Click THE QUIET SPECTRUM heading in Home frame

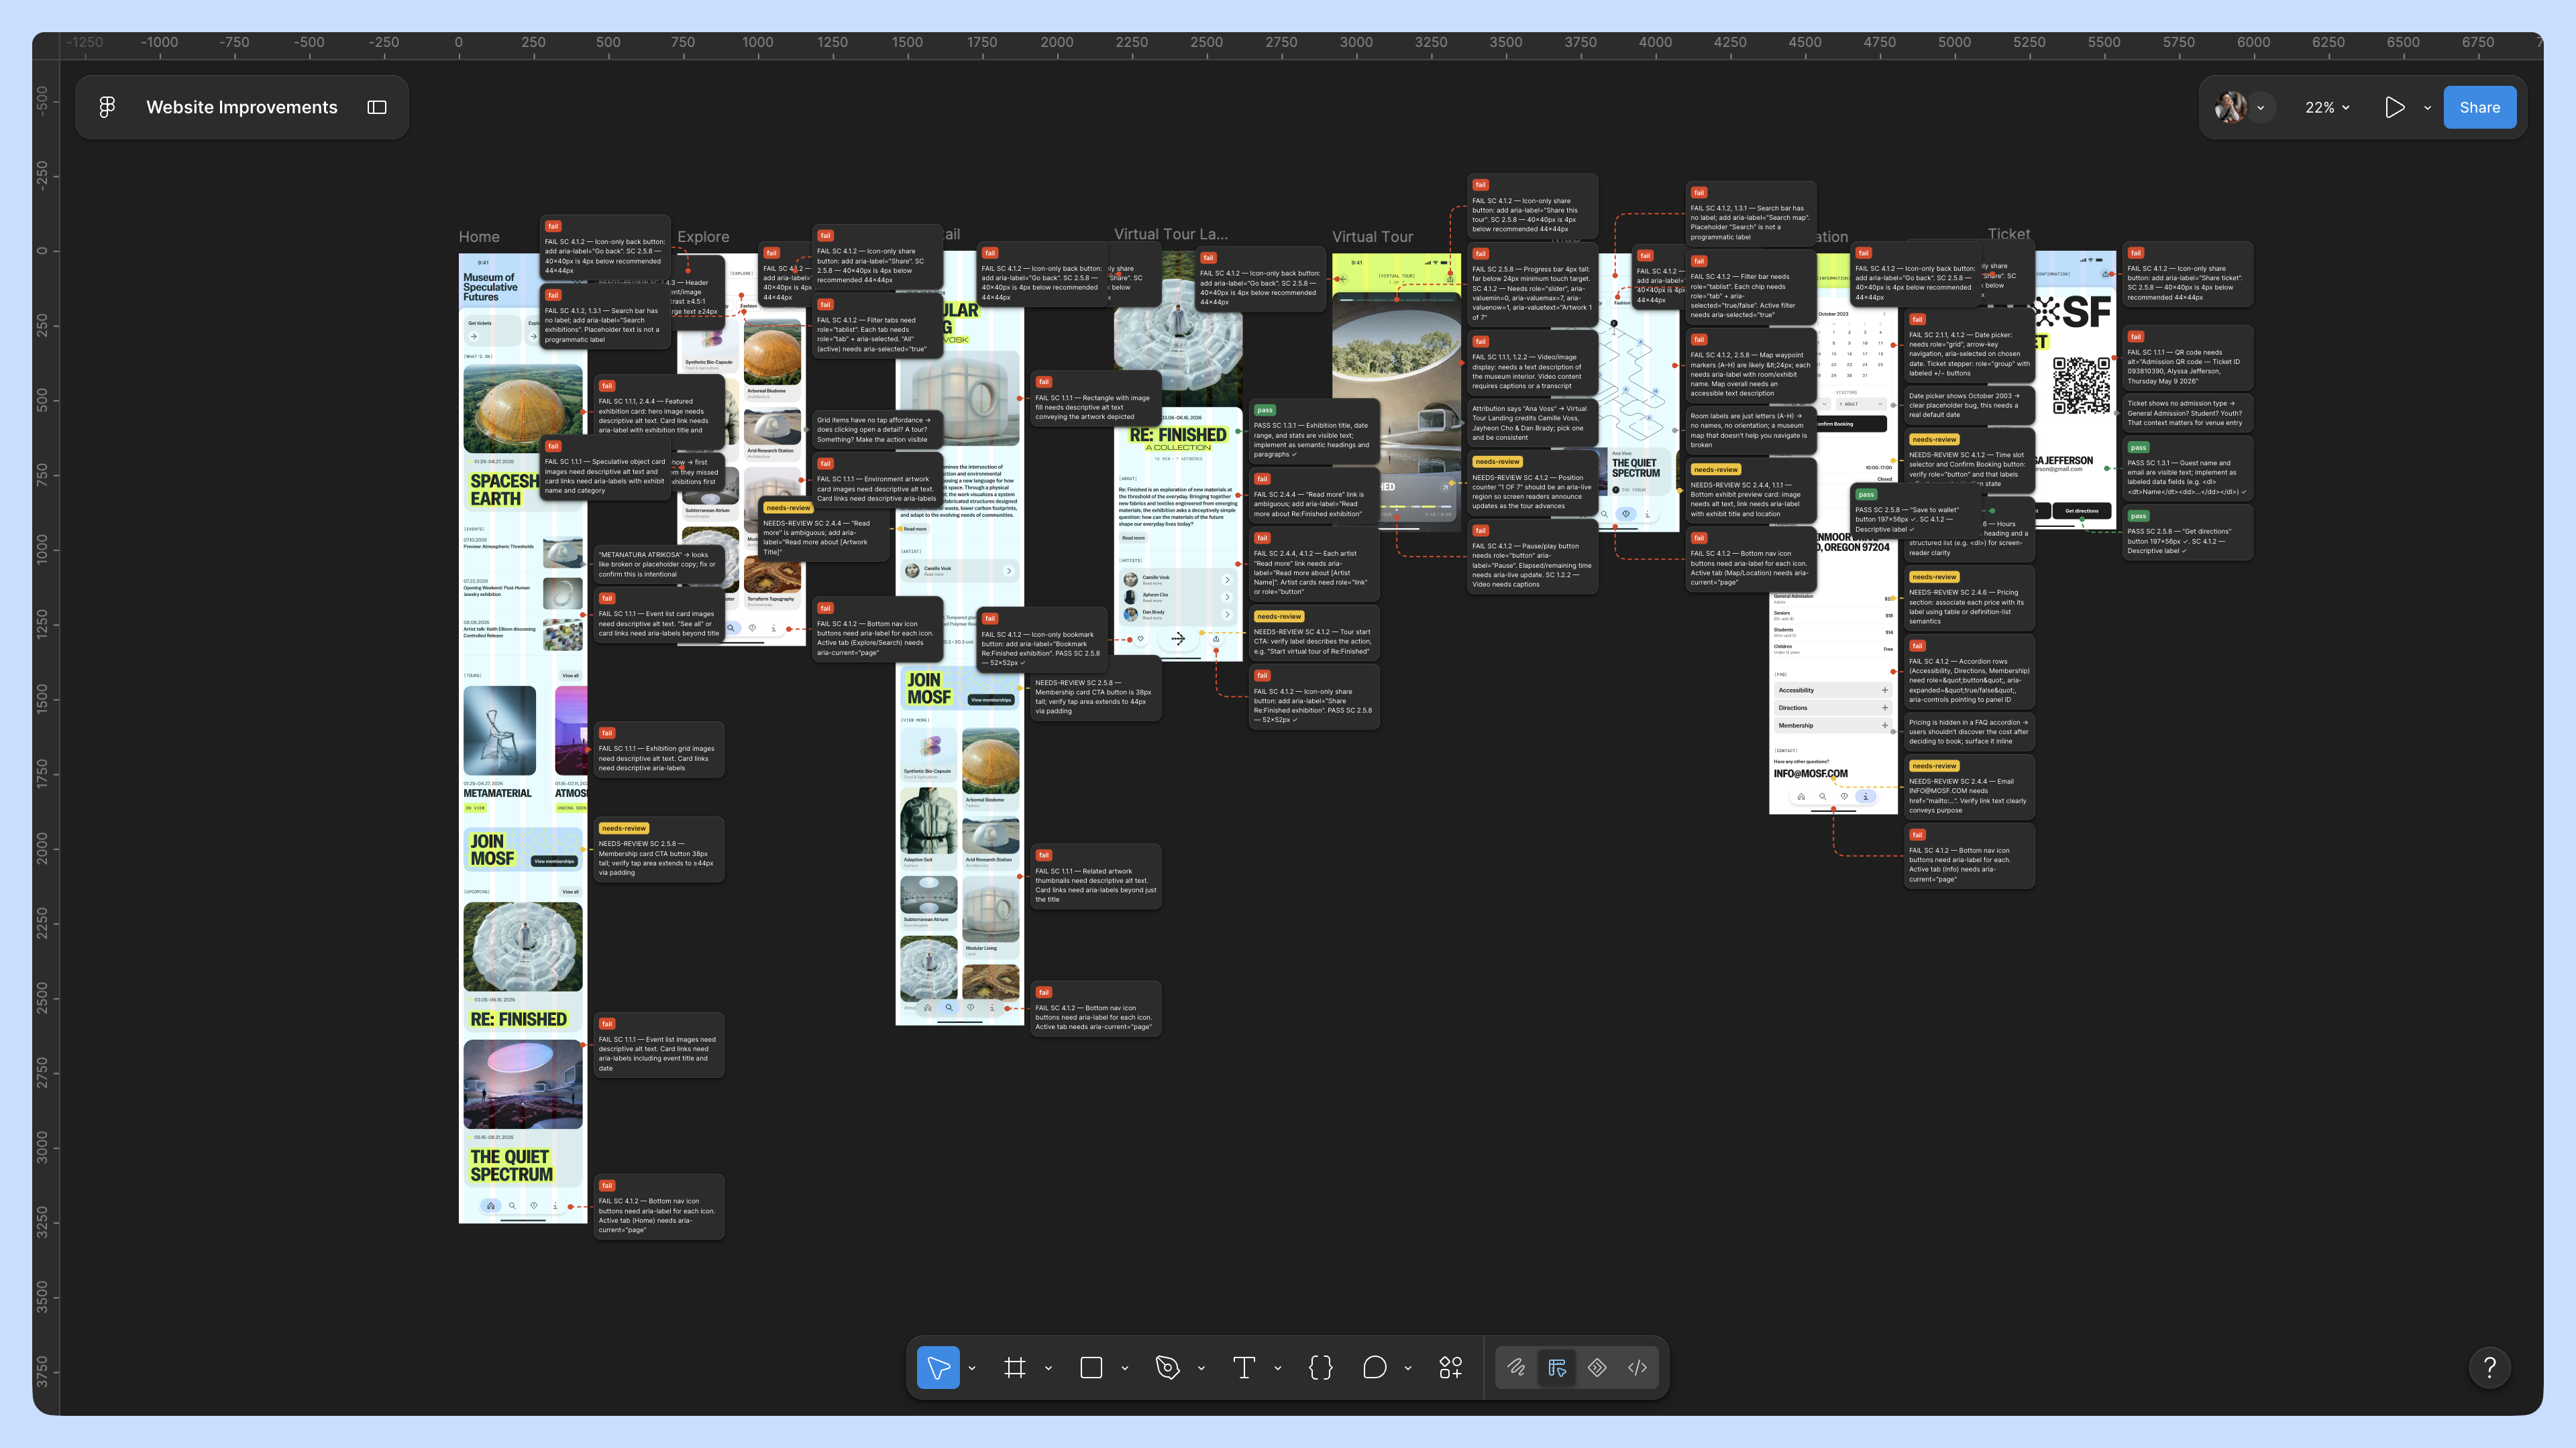tap(511, 1165)
